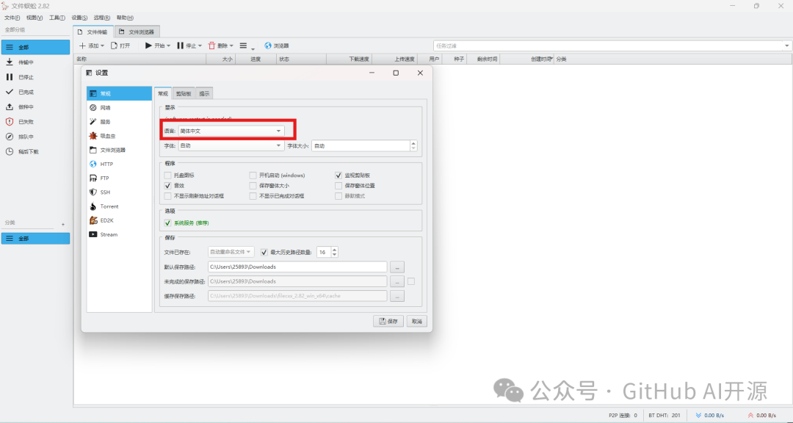Enable 不显示刷新地址对话框 checkbox
This screenshot has height=423, width=793.
(x=168, y=196)
